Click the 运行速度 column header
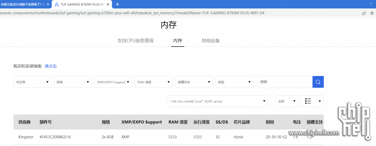This screenshot has height=146, width=376. 202,122
